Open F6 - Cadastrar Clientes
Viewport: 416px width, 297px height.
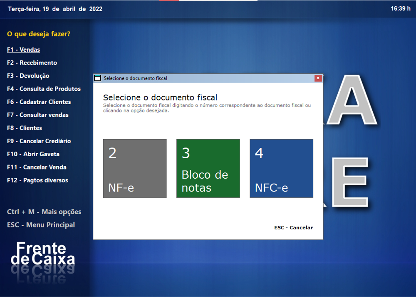pyautogui.click(x=39, y=102)
